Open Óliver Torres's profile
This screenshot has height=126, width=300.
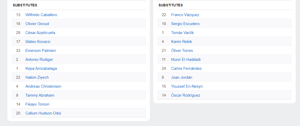point(182,51)
